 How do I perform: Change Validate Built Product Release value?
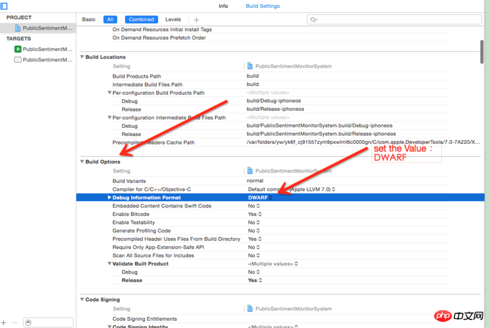[x=255, y=280]
